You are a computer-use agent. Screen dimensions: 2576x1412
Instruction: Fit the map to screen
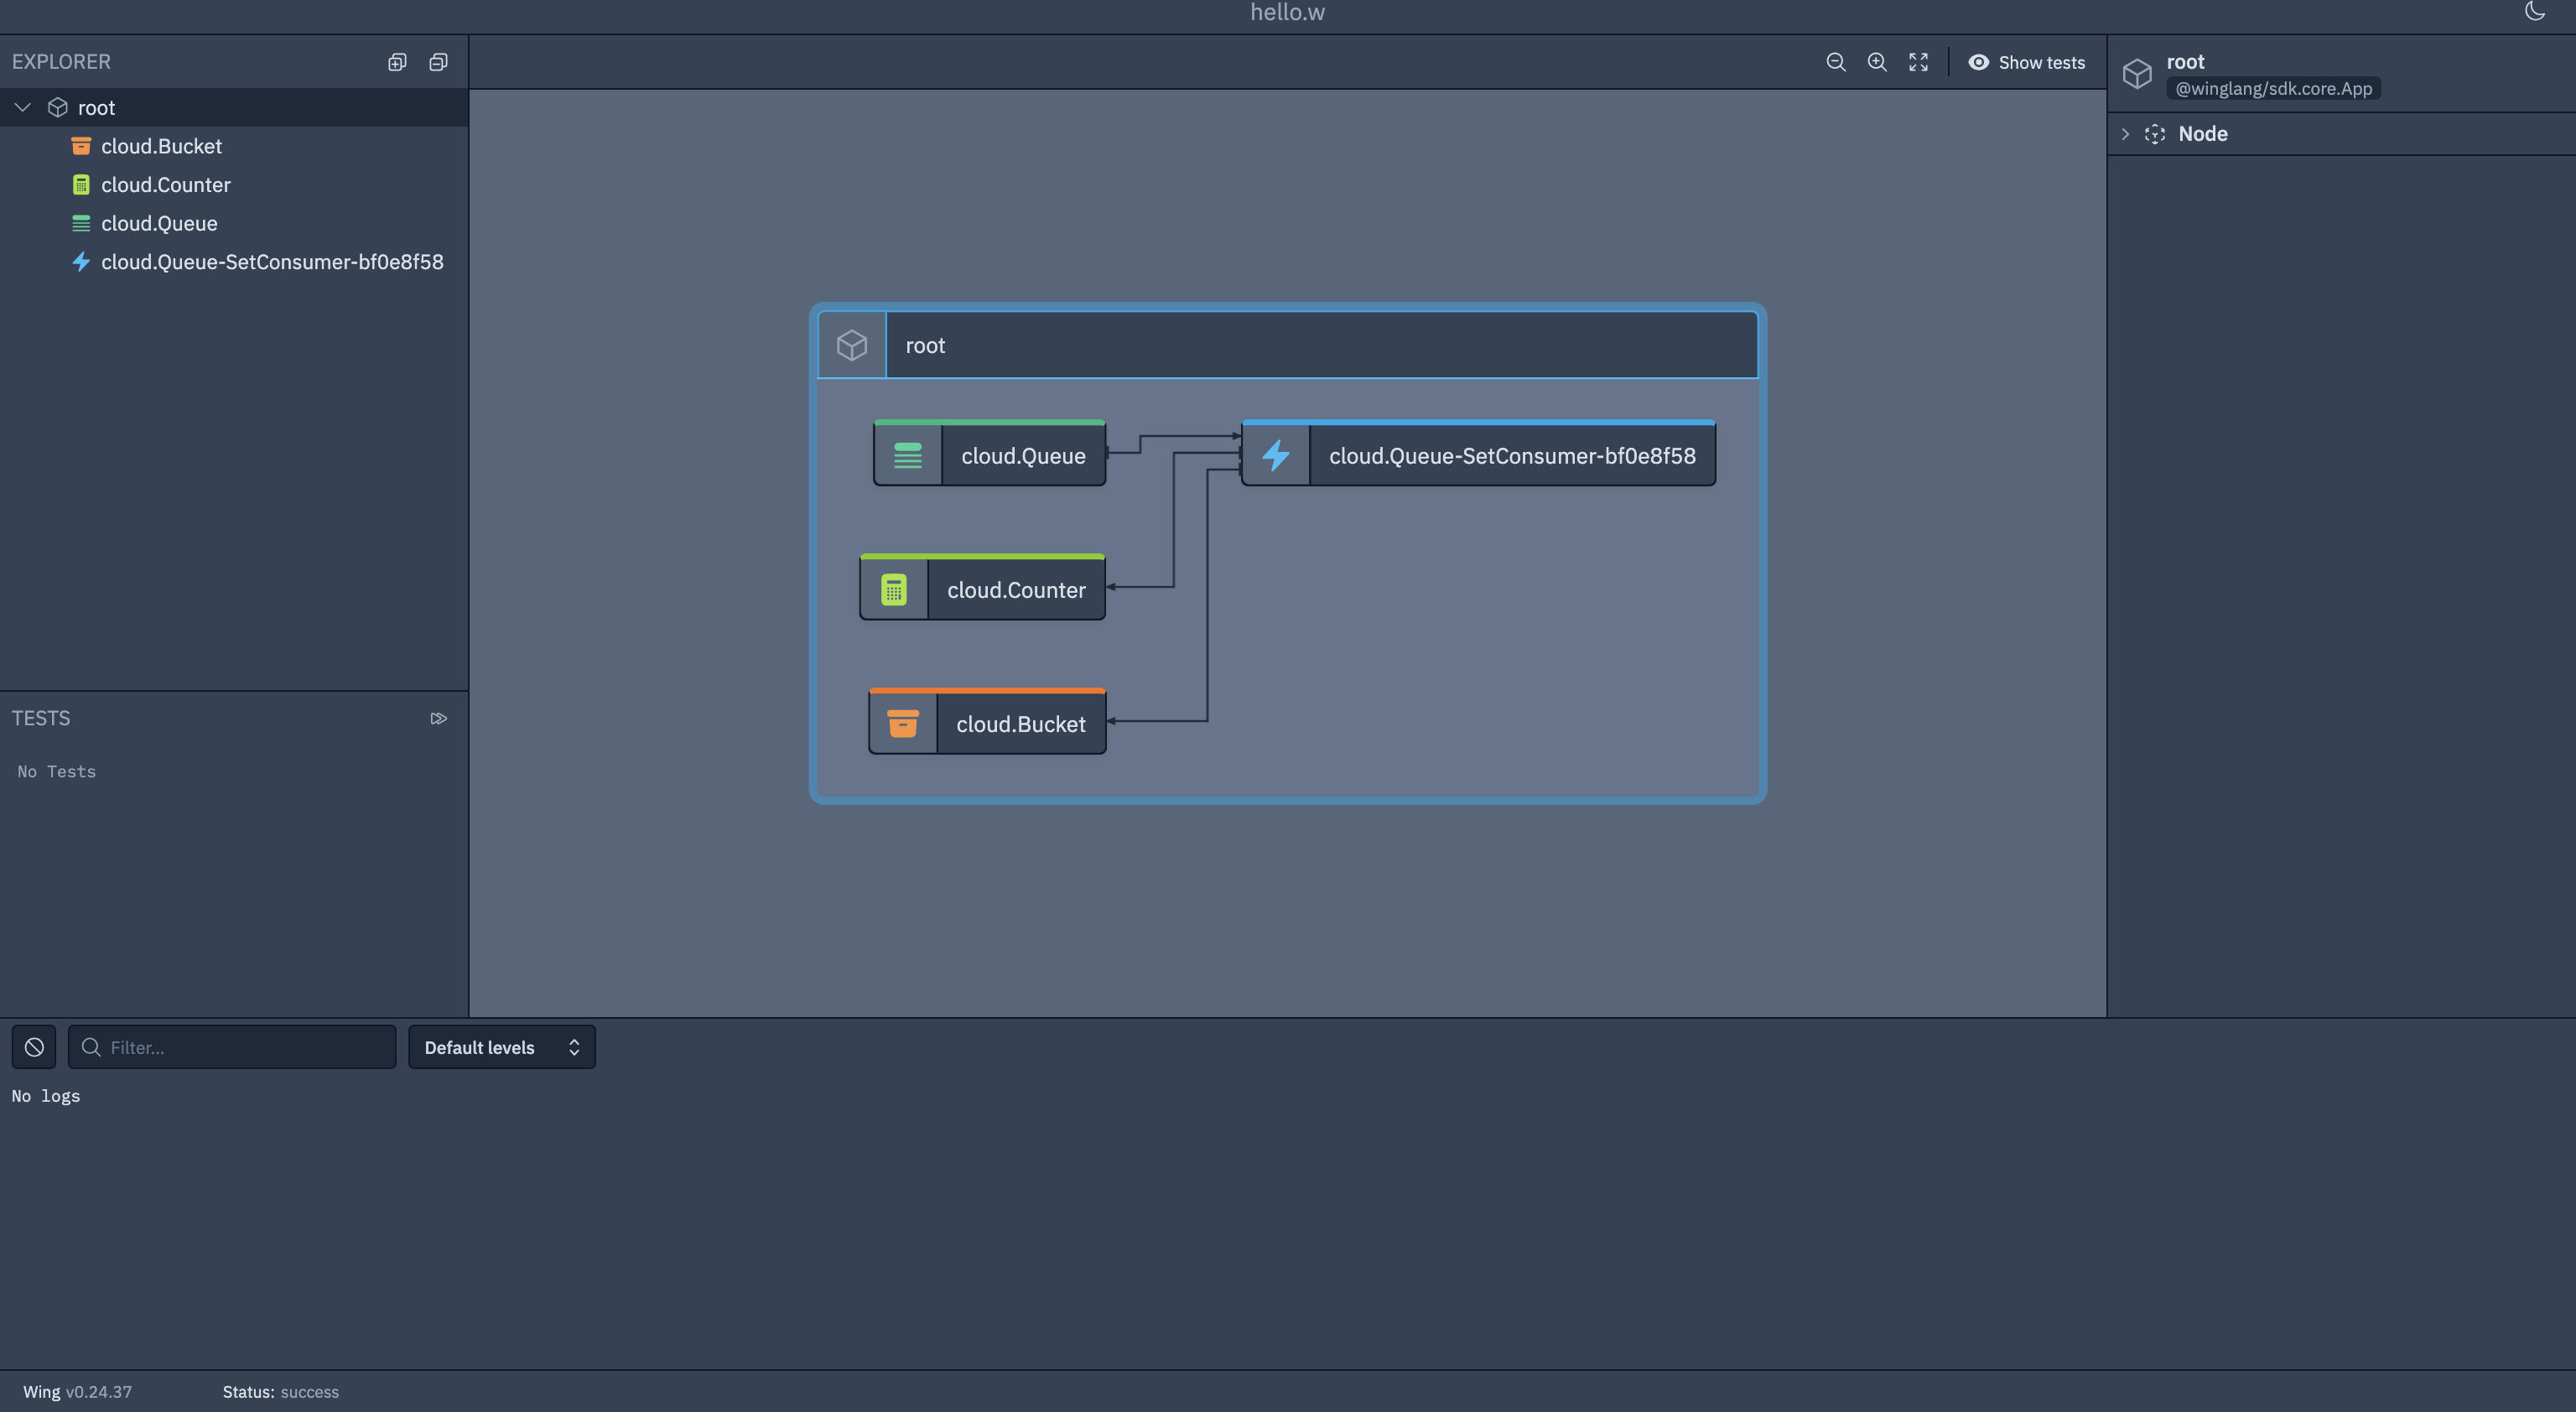(x=1918, y=62)
